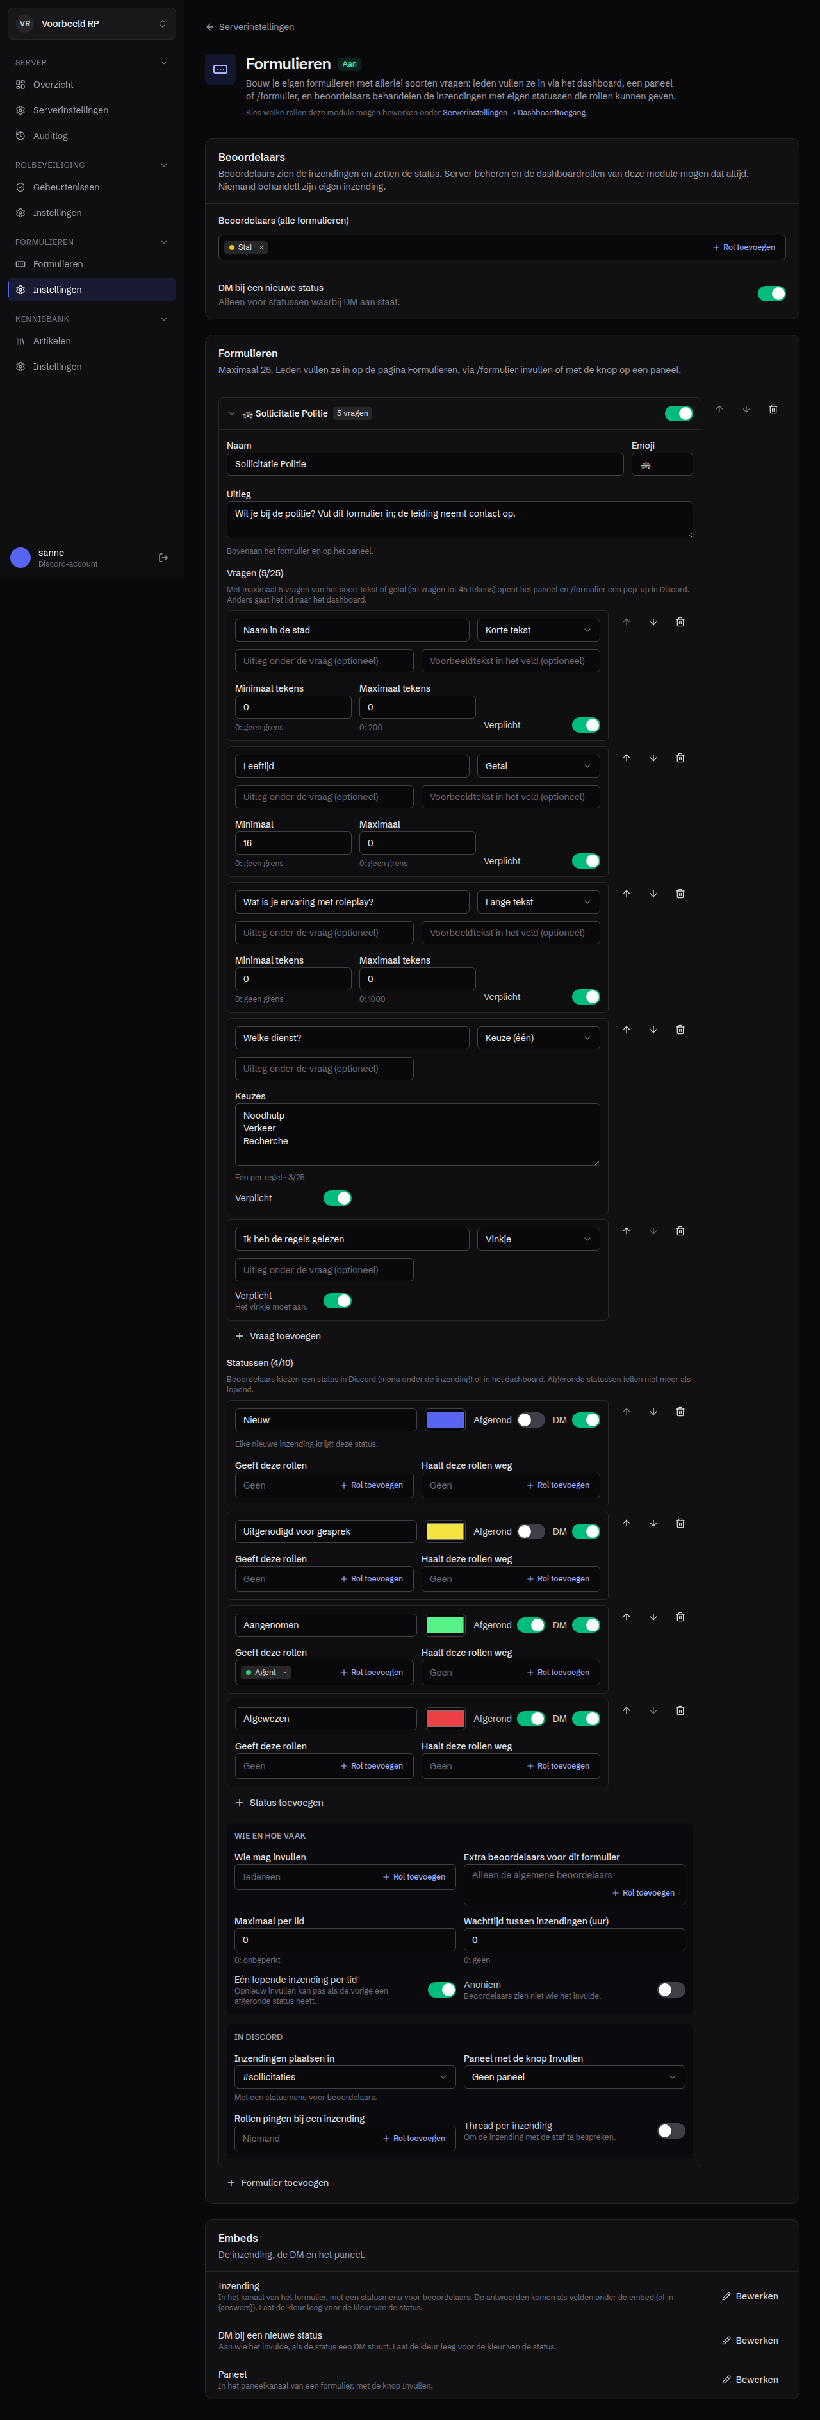Click the Uitleg text area

tap(459, 519)
